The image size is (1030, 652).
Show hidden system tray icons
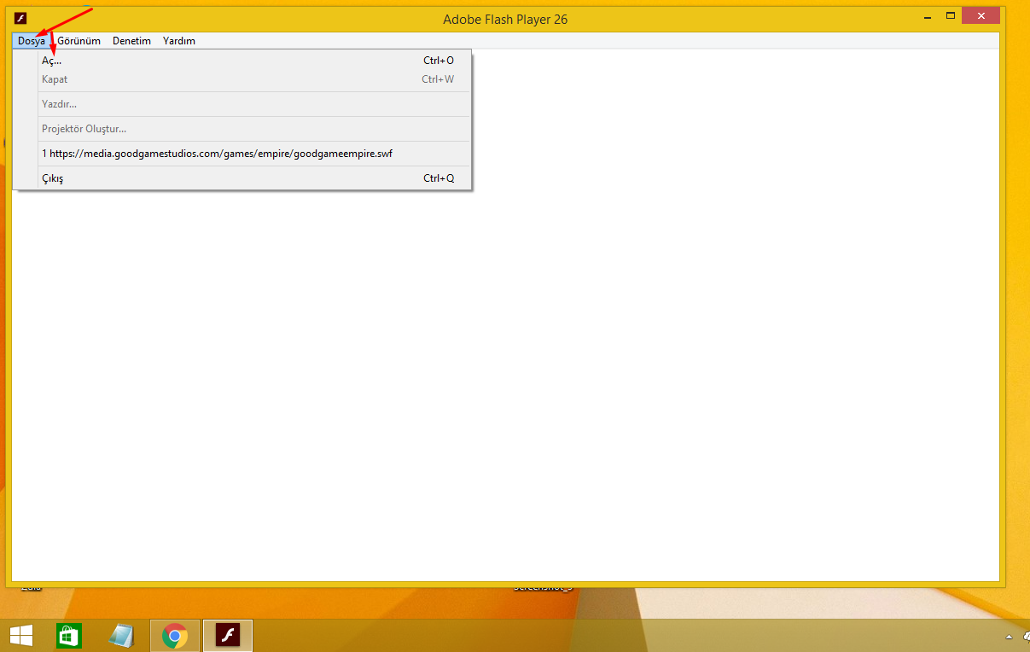(1010, 637)
